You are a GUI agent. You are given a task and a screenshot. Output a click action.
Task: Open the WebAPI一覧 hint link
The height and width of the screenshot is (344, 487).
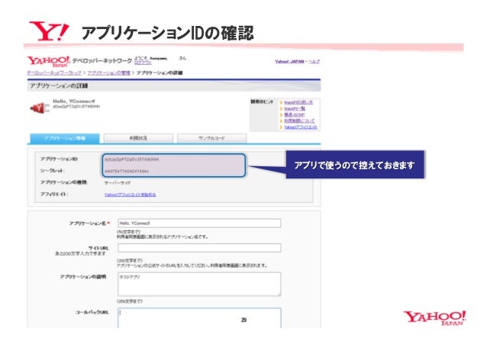point(295,108)
